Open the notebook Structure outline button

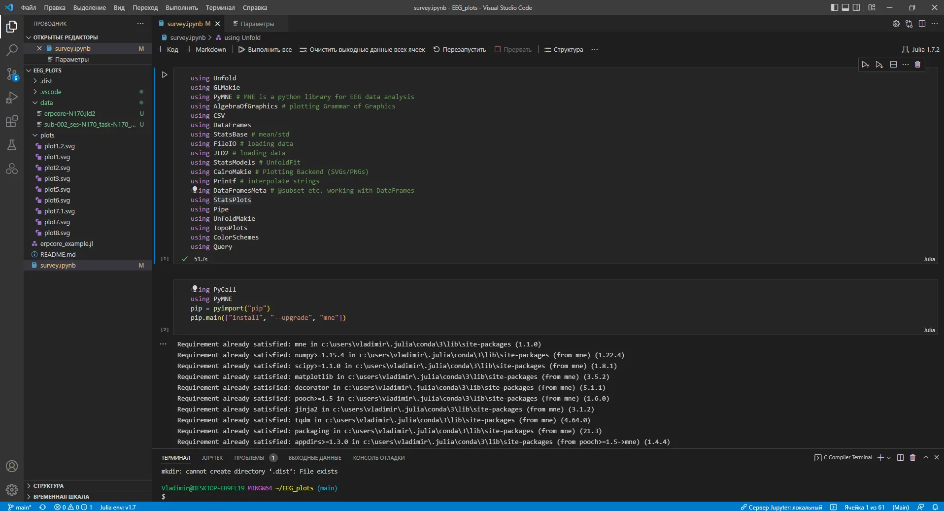(563, 49)
